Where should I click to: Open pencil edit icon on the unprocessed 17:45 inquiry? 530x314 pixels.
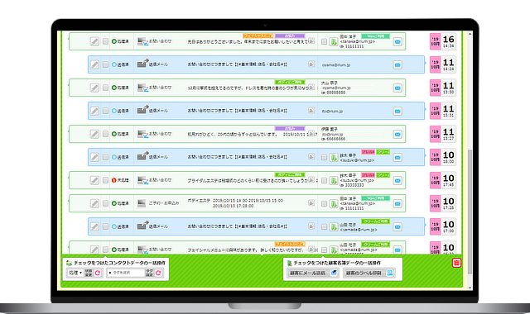[94, 180]
